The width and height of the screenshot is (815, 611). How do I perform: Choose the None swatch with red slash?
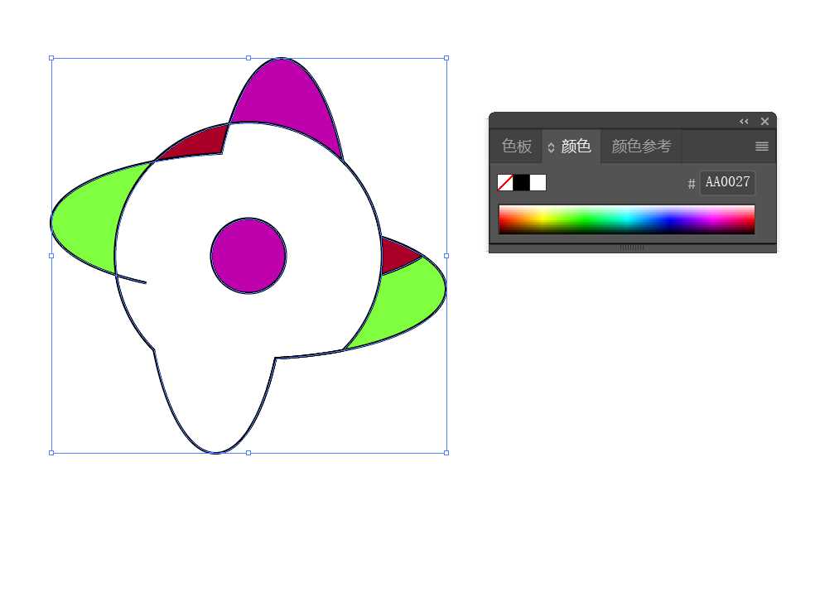click(x=505, y=182)
